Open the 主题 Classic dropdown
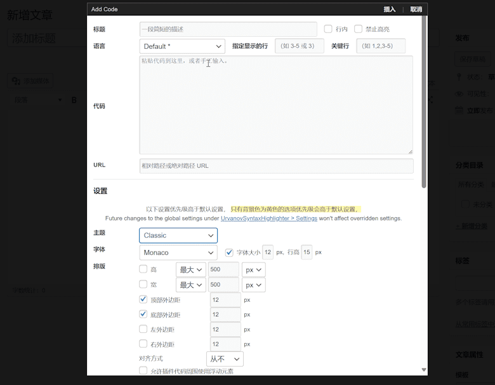 coord(178,236)
